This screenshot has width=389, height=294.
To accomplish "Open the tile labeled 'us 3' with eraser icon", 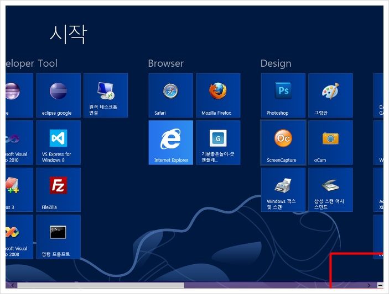I will click(x=19, y=190).
